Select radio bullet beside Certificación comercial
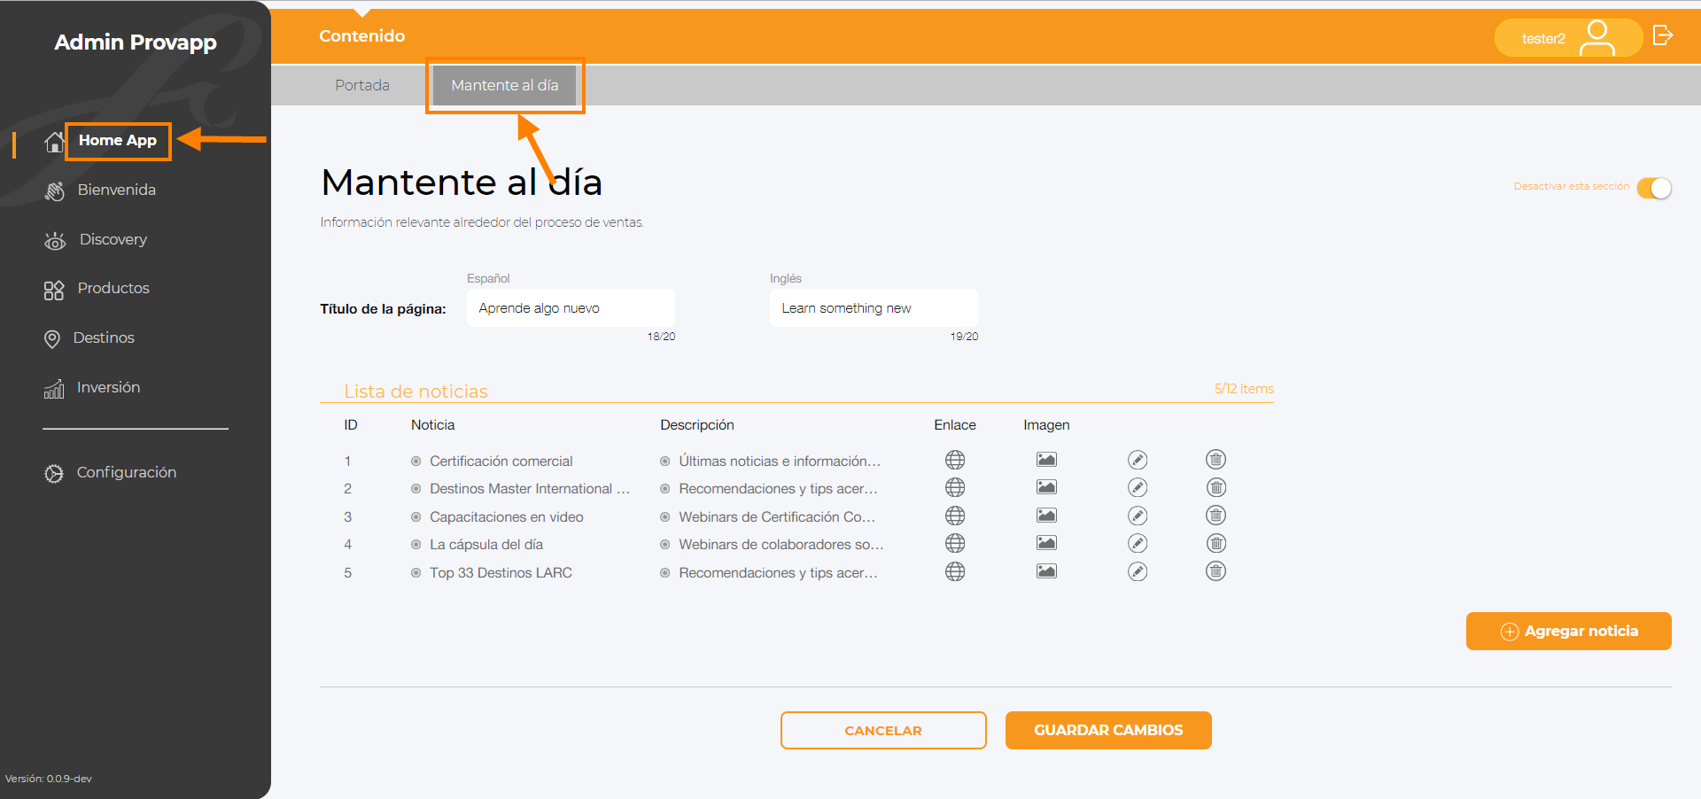The height and width of the screenshot is (799, 1701). pos(416,461)
